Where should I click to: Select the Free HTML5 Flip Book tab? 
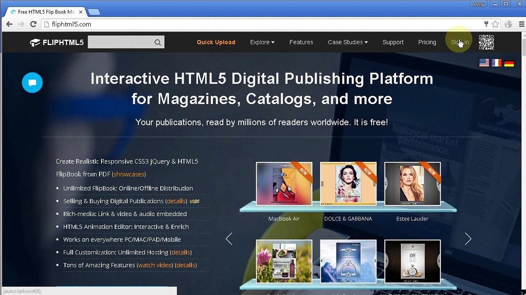pos(45,12)
